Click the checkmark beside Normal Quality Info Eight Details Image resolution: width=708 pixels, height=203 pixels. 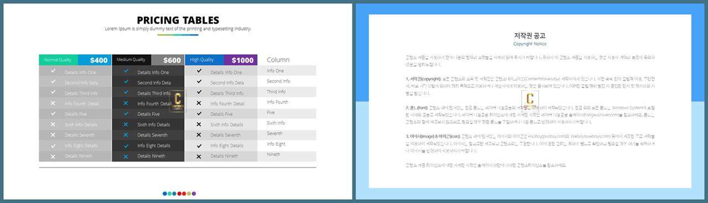[53, 145]
